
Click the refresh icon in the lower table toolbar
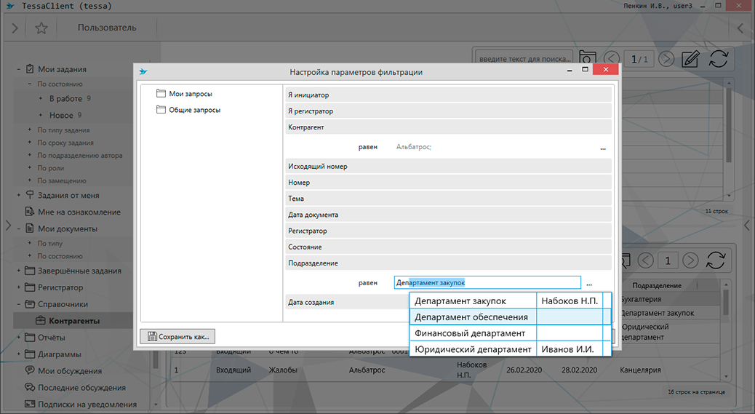pyautogui.click(x=717, y=260)
